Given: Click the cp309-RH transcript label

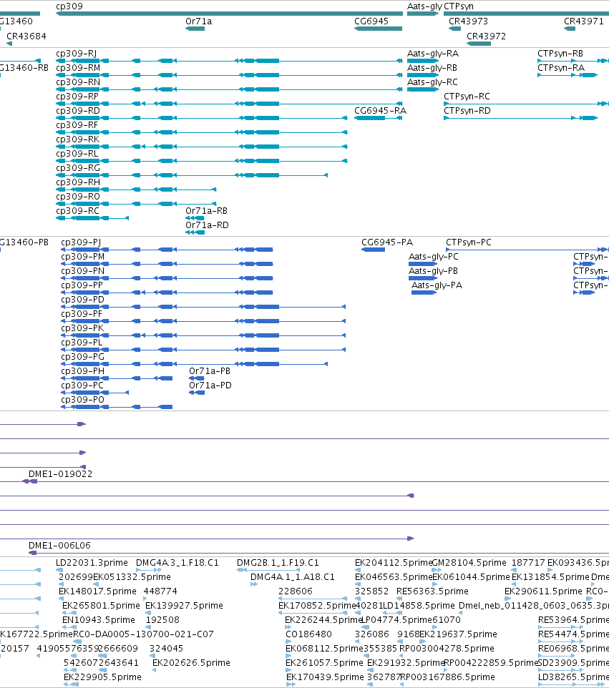Looking at the screenshot, I should pyautogui.click(x=78, y=182).
